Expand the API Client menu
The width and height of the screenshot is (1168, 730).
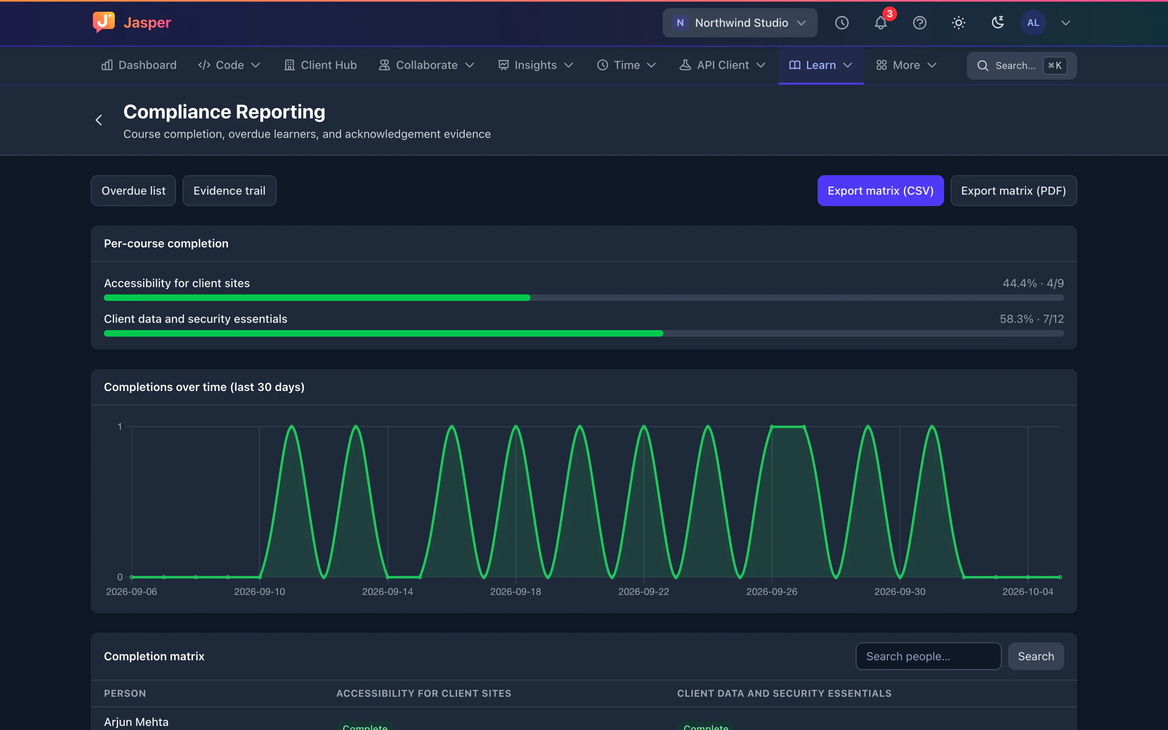(723, 65)
